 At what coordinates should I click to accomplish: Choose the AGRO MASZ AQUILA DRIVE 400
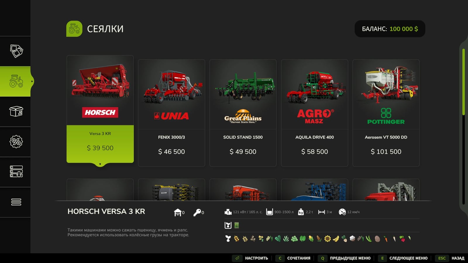point(314,113)
